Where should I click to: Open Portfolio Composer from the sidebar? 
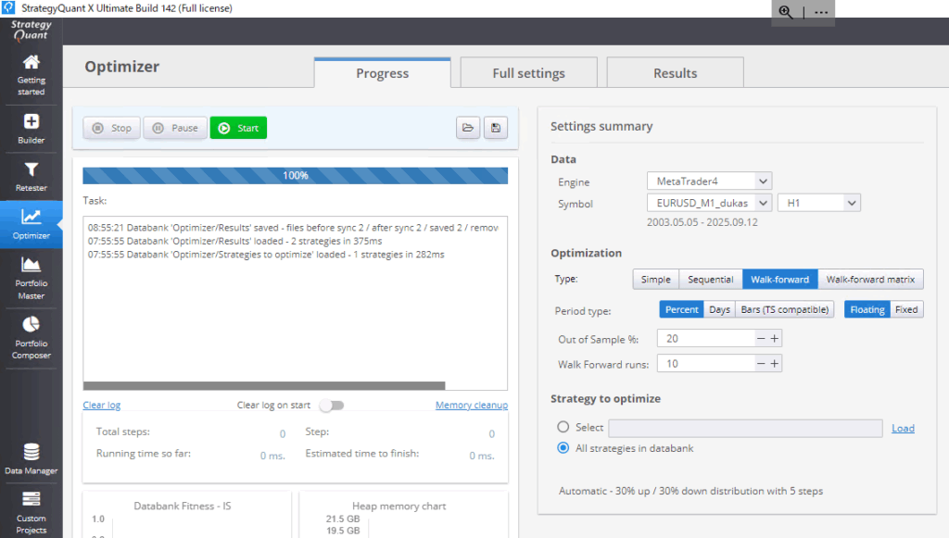click(31, 335)
